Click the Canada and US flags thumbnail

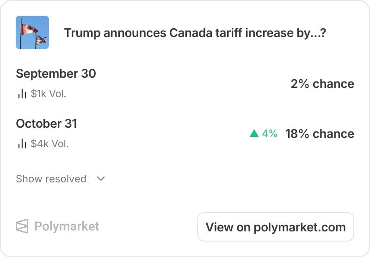pos(32,32)
